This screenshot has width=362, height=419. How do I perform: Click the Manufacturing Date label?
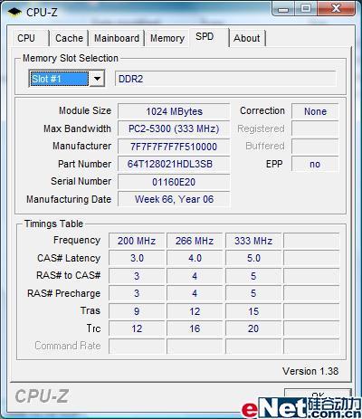click(69, 199)
